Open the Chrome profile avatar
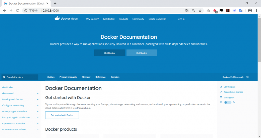 tap(250, 10)
